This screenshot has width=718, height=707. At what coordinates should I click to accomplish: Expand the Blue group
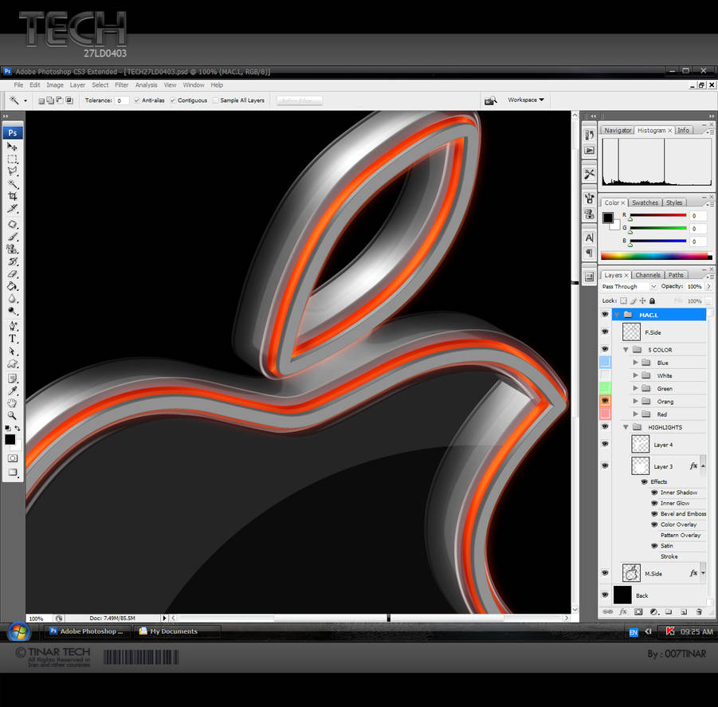[636, 362]
